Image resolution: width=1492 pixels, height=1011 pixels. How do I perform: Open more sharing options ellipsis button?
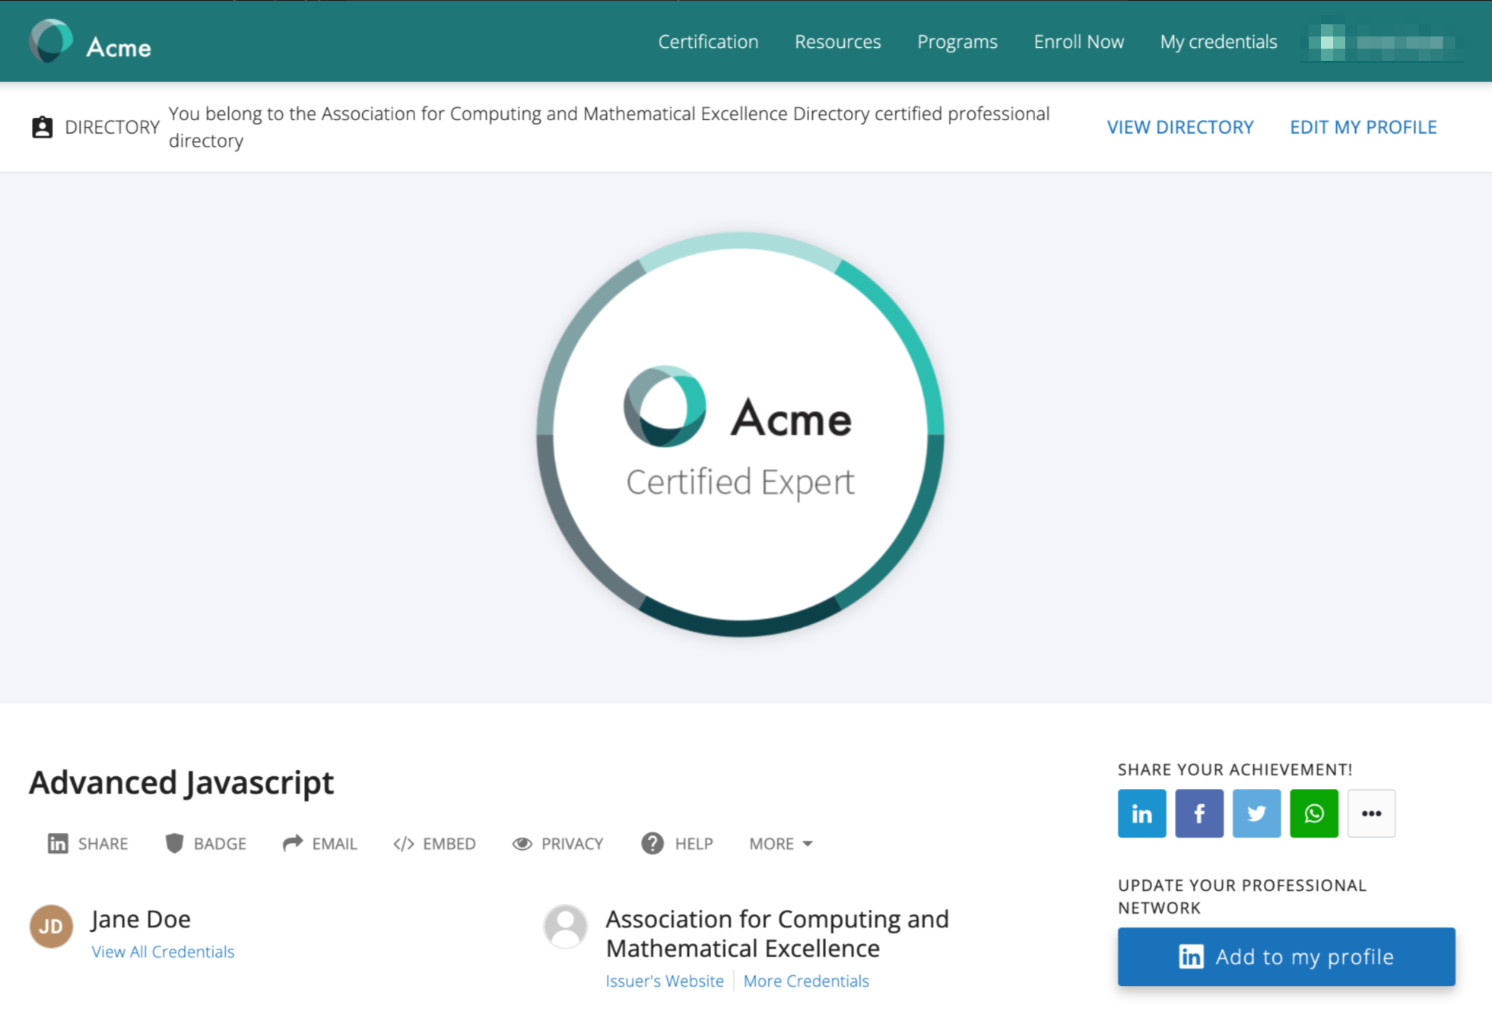click(x=1371, y=813)
